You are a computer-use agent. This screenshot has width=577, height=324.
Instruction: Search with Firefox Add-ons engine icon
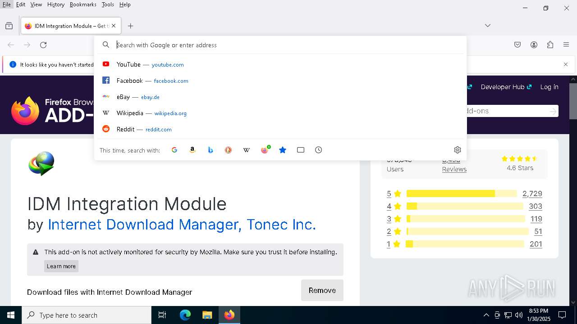[x=265, y=149]
